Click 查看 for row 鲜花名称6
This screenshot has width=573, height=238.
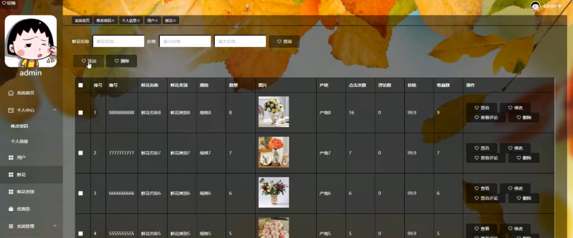coord(481,189)
